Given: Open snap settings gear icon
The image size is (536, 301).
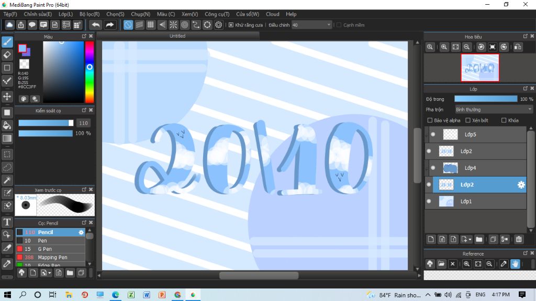Looking at the screenshot, I should coord(218,25).
